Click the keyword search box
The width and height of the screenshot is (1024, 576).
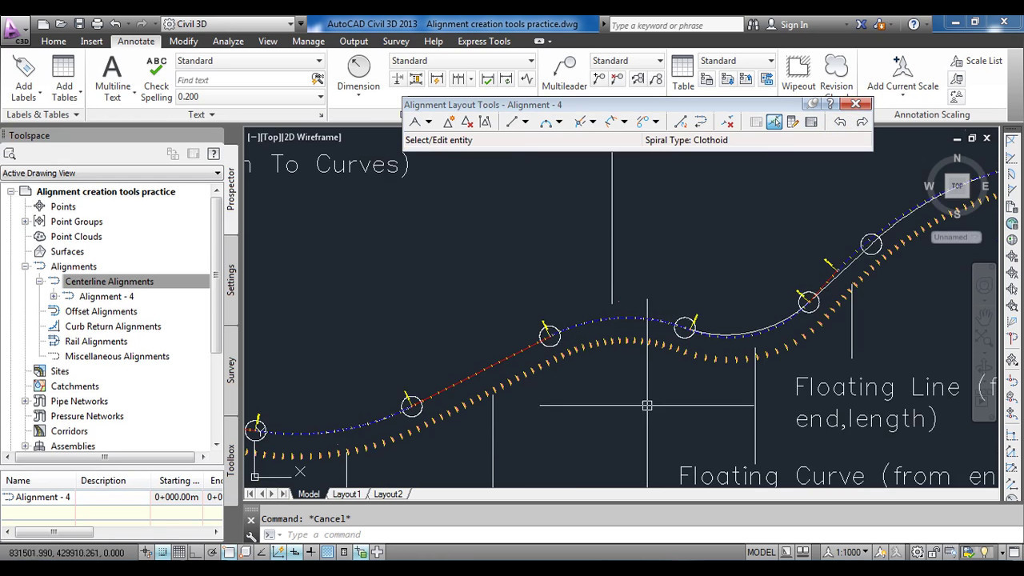pos(678,25)
